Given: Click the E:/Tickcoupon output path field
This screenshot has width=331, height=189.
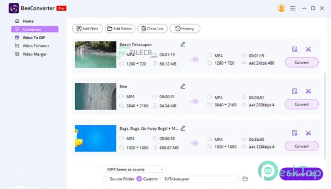Looking at the screenshot, I should (200, 179).
